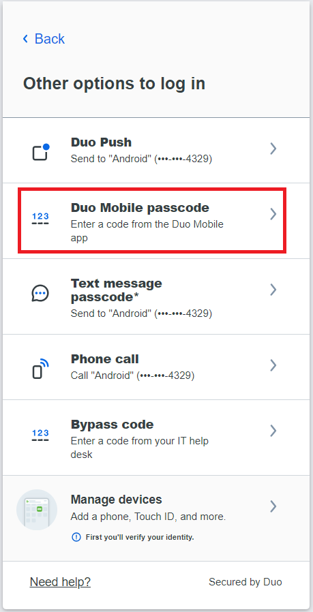
Task: Open the chevron for Manage devices
Action: point(273,506)
